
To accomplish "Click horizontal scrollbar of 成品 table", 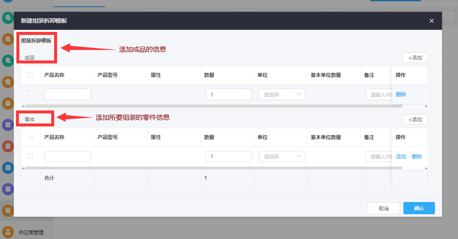I will [x=214, y=106].
